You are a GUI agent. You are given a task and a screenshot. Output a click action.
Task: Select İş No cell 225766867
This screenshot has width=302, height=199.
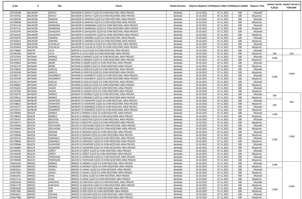[x=15, y=85]
